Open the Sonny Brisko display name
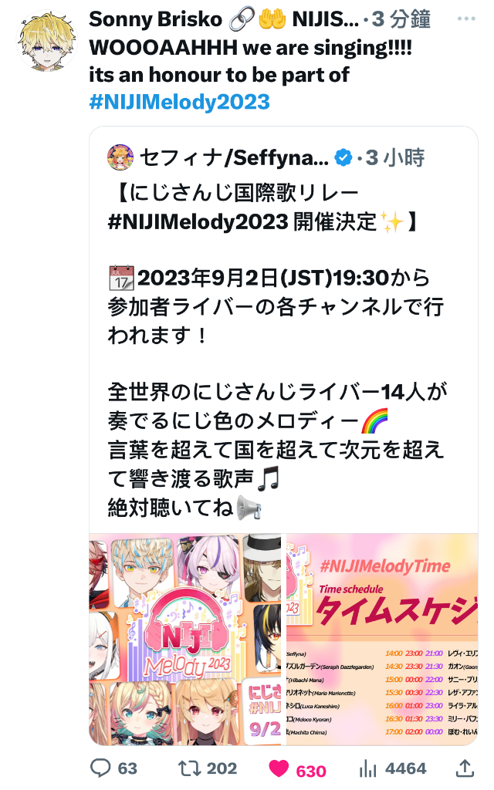This screenshot has height=790, width=494. tap(155, 19)
